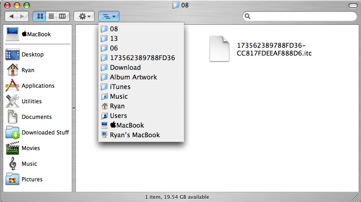361x202 pixels.
Task: Click the 173562389788FD36-CC817FDEEAF888D6.itc filename
Action: click(x=274, y=49)
